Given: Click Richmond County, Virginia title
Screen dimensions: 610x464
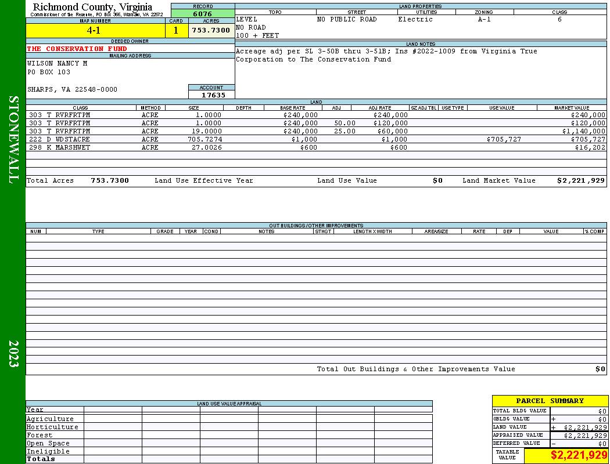Looking at the screenshot, I should point(92,7).
